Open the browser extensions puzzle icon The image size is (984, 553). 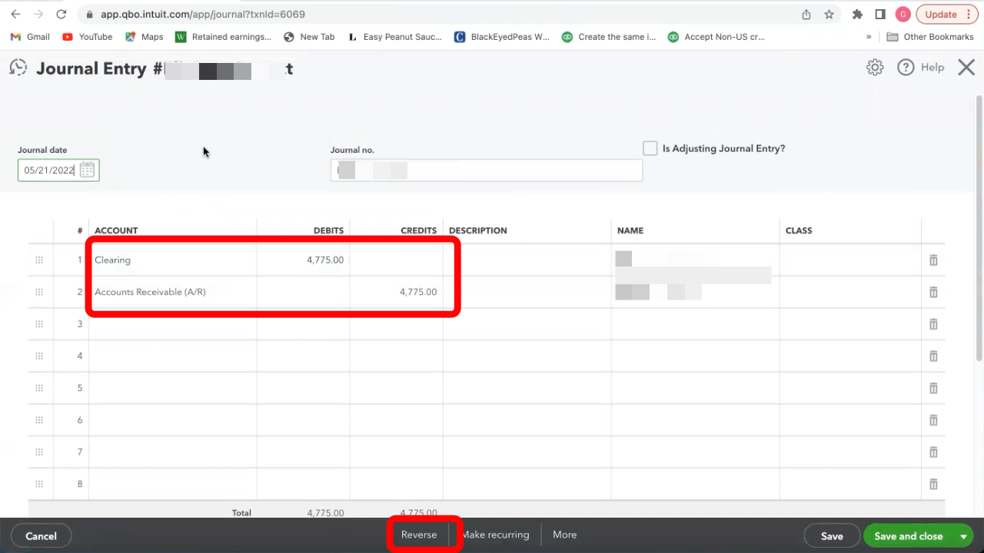858,14
